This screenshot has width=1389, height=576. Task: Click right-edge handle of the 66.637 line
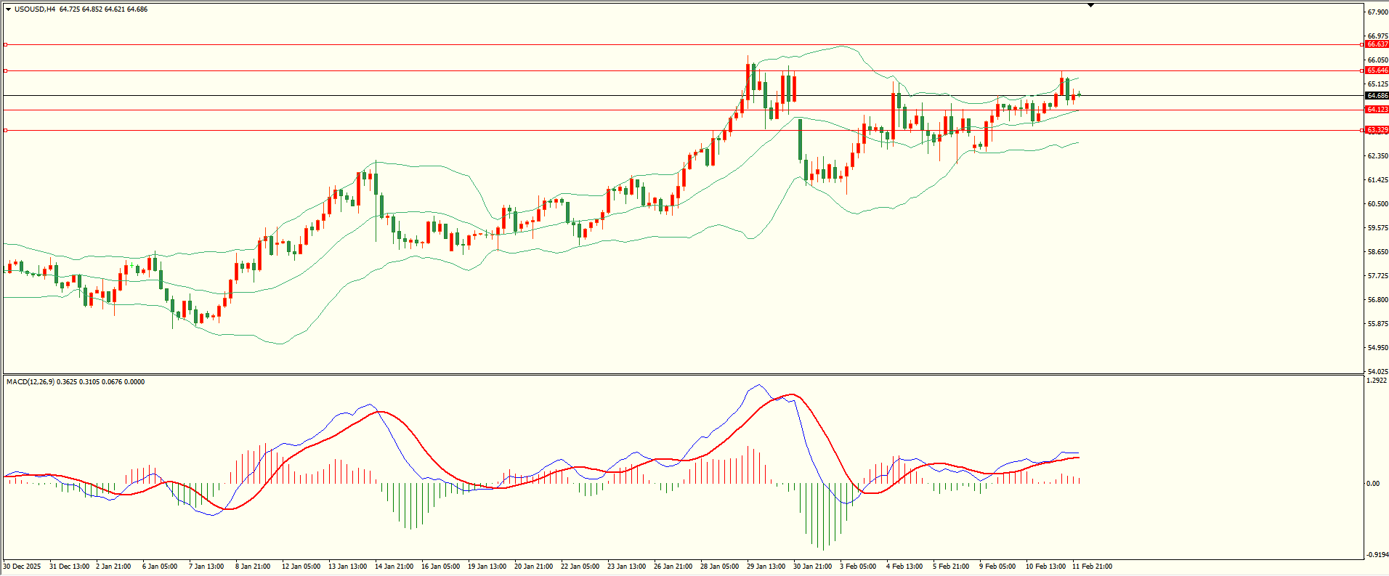[1361, 45]
